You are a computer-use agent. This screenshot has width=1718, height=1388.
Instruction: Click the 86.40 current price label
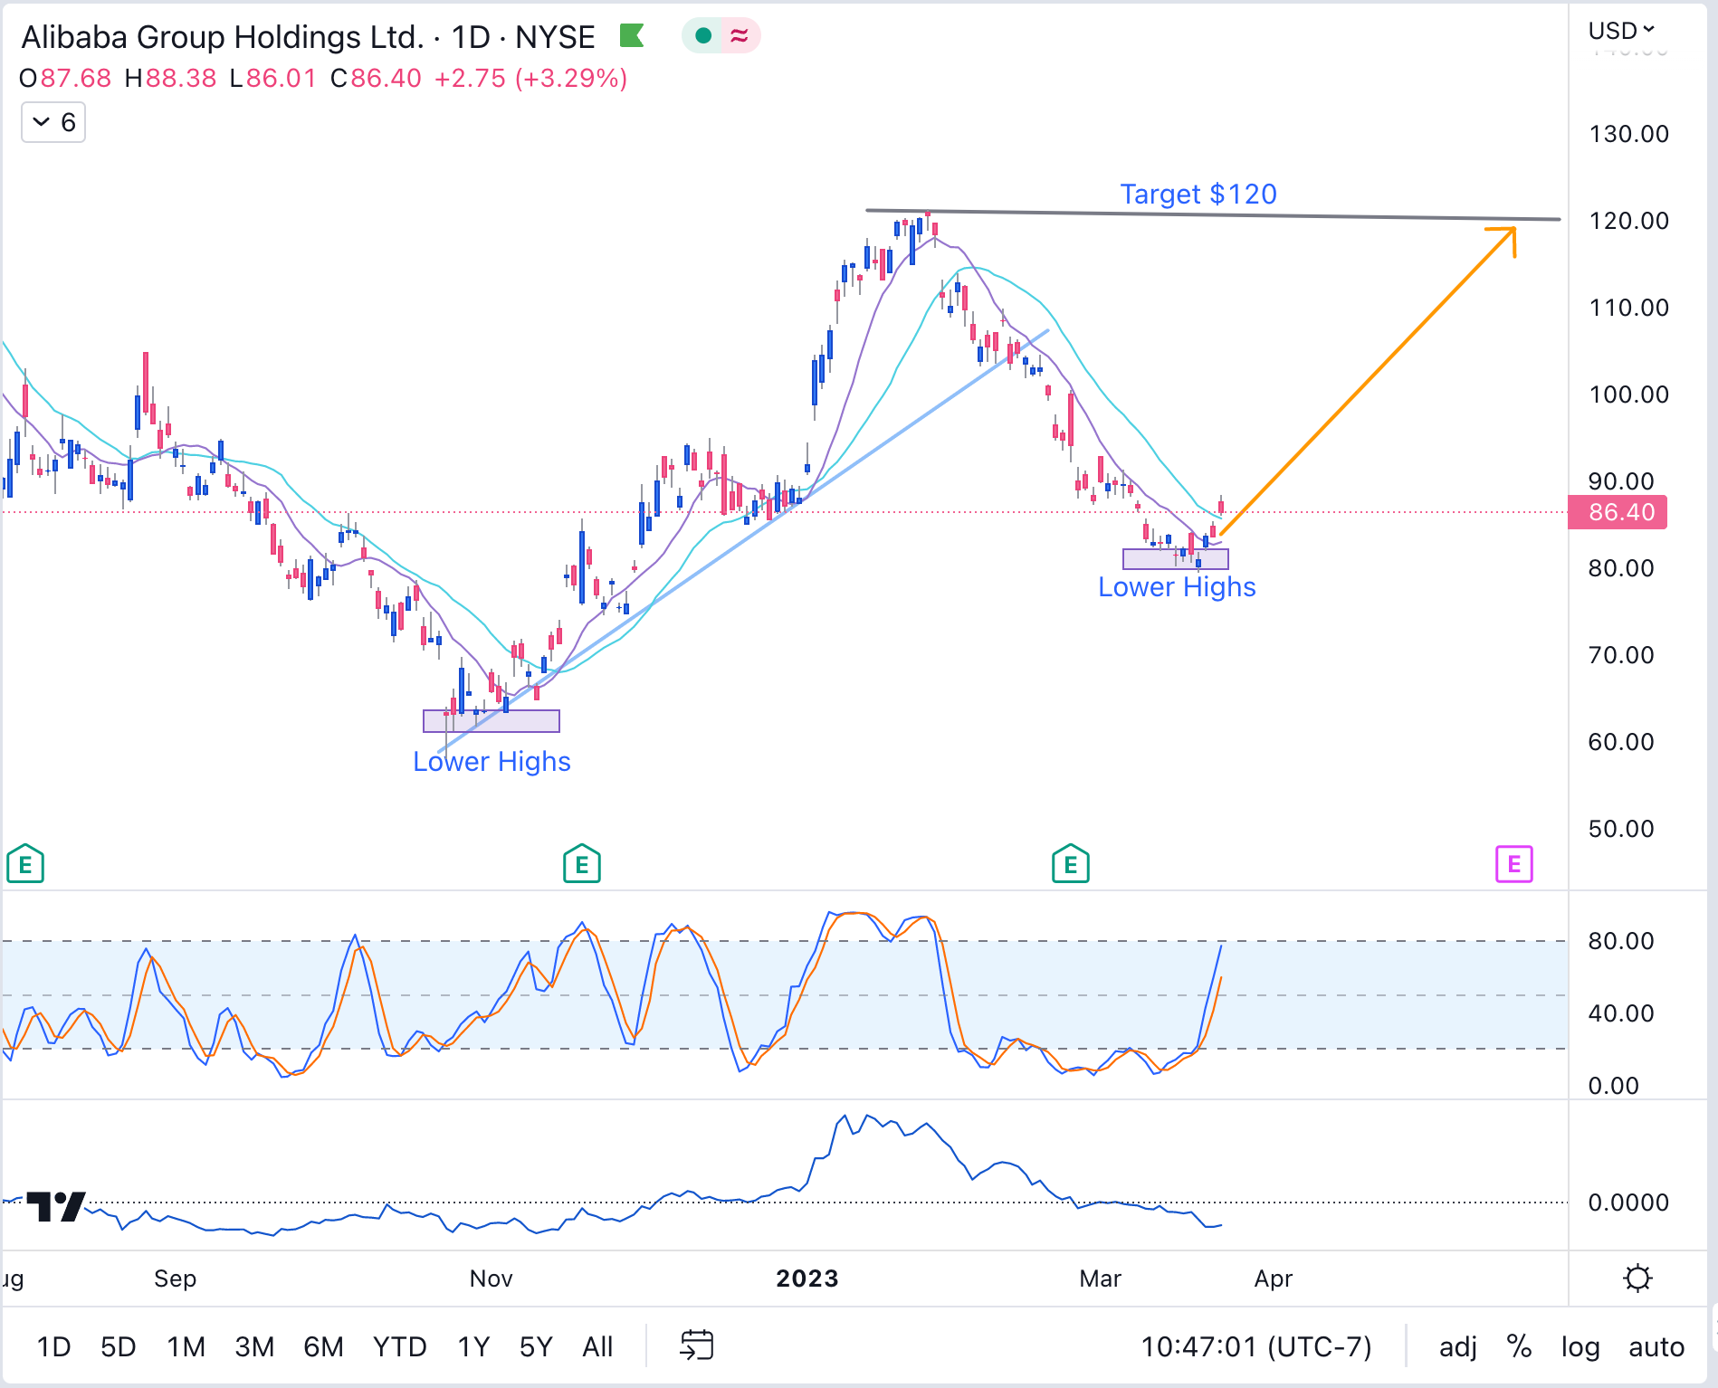tap(1618, 512)
